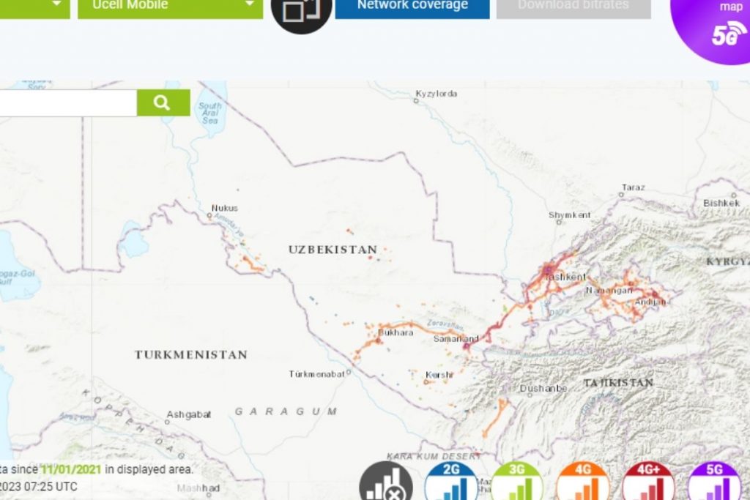
Task: Click the 11/01/2021 date link
Action: 71,469
